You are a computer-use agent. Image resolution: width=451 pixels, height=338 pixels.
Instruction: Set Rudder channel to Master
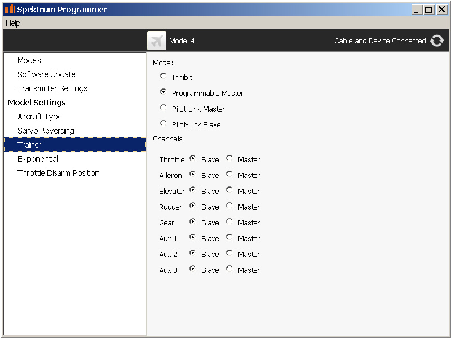point(229,206)
